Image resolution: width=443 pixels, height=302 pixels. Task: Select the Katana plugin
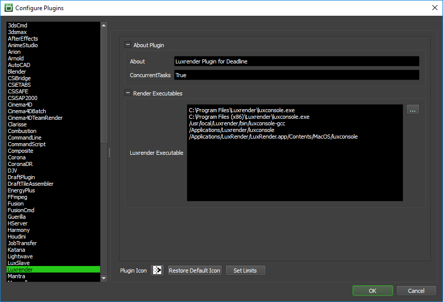coord(16,250)
